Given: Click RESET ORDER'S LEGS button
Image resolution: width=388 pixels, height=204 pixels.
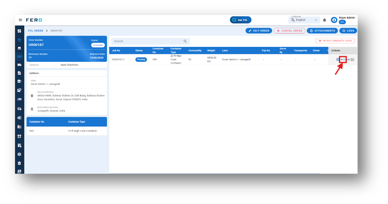Looking at the screenshot, I should click(335, 41).
